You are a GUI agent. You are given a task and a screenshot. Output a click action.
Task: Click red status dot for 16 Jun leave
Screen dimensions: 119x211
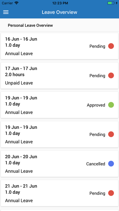pyautogui.click(x=111, y=46)
